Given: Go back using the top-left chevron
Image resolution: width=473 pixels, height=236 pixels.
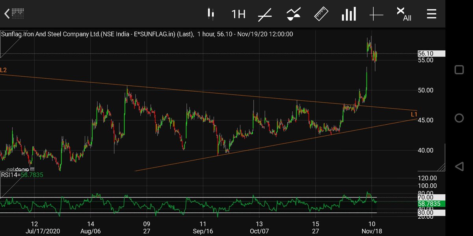Looking at the screenshot, I should [7, 14].
